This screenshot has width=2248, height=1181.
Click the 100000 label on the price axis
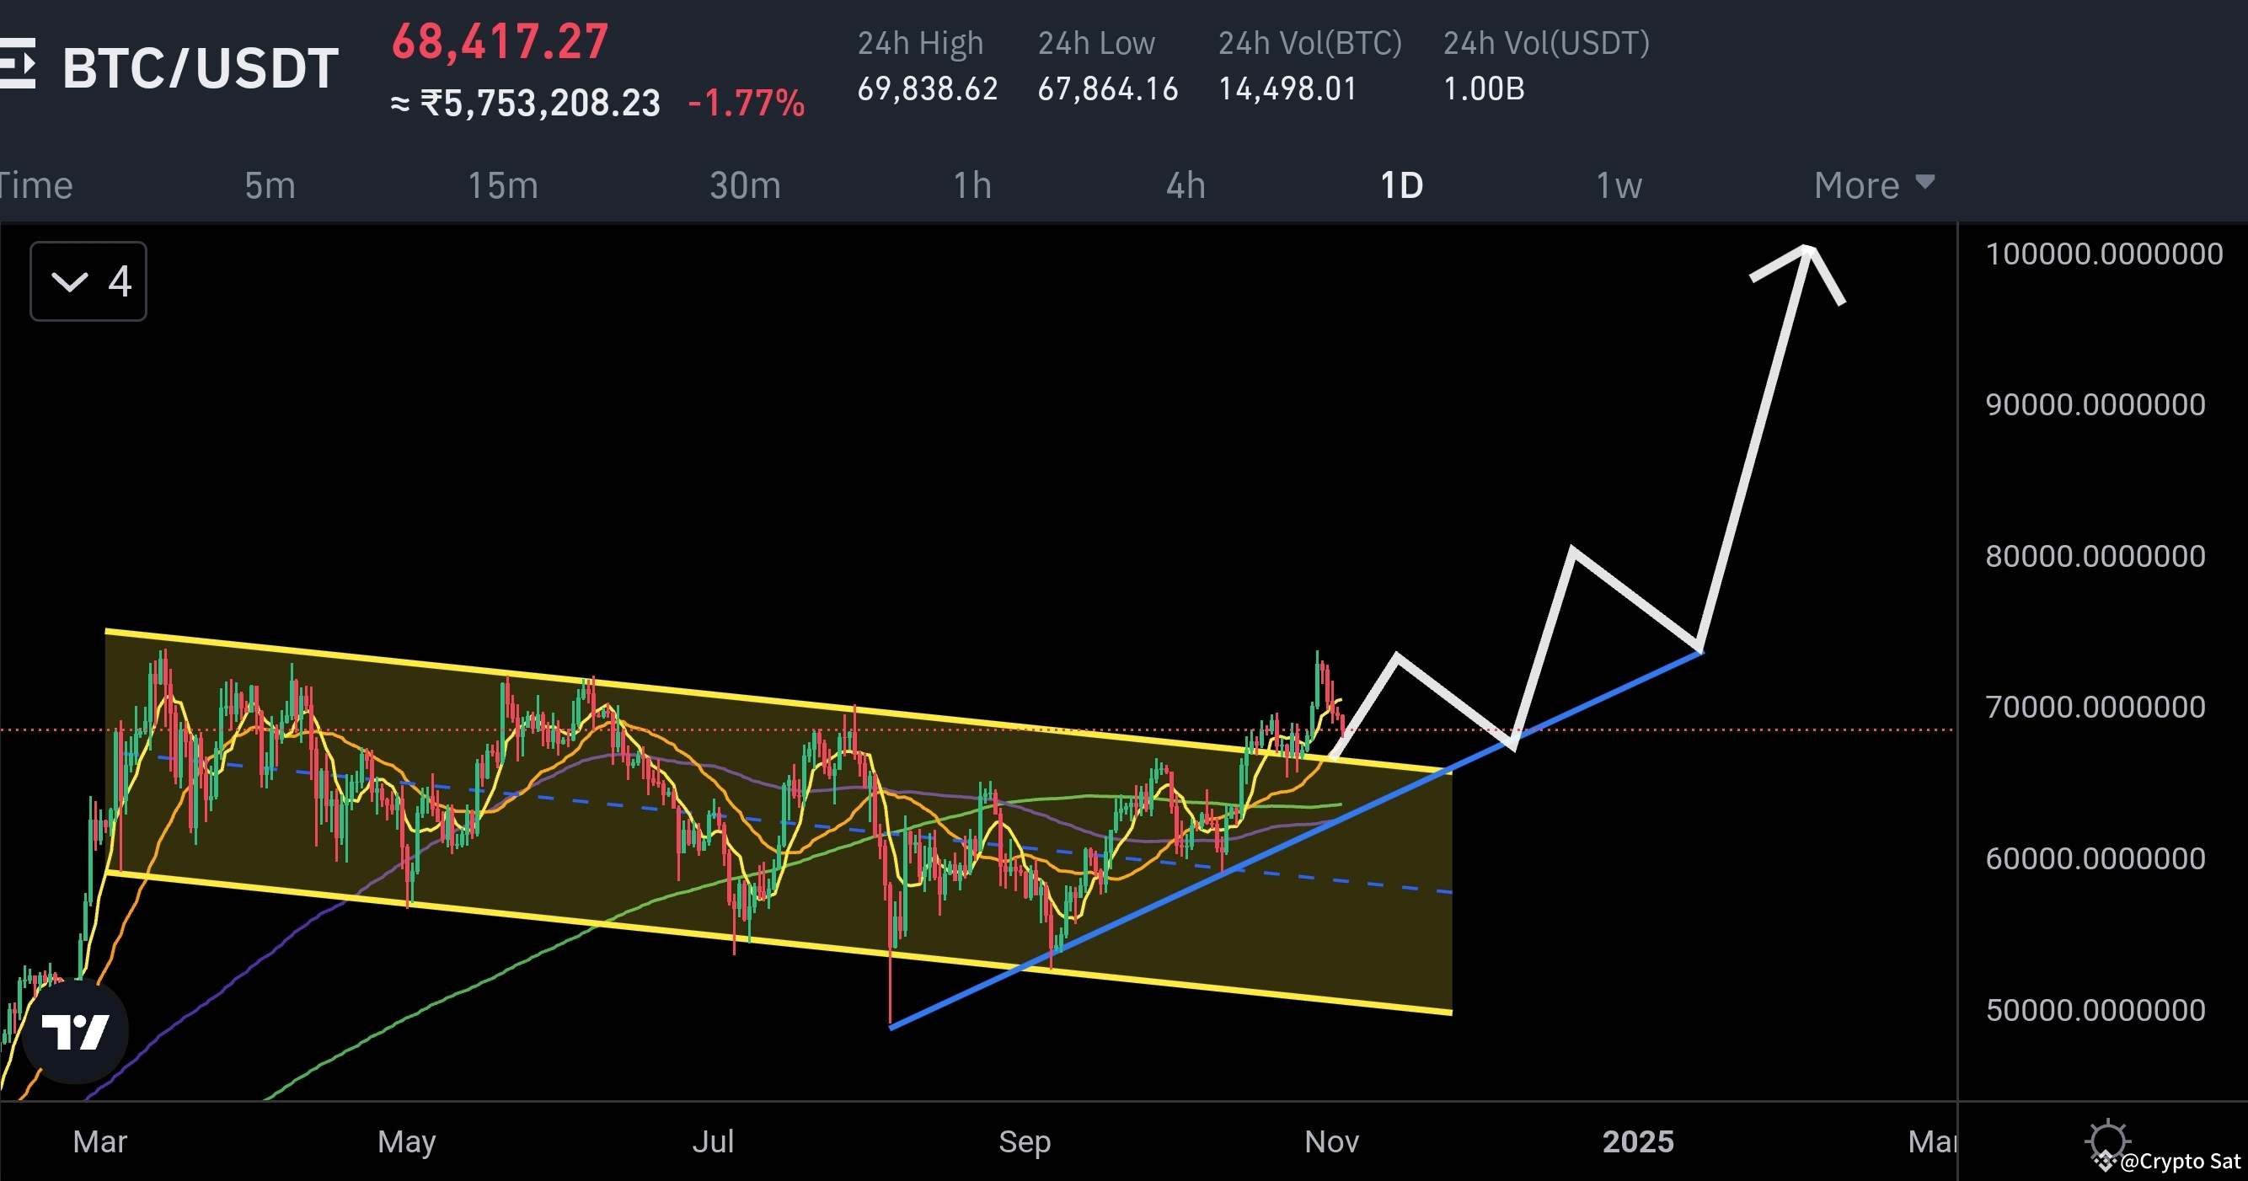pos(2097,253)
